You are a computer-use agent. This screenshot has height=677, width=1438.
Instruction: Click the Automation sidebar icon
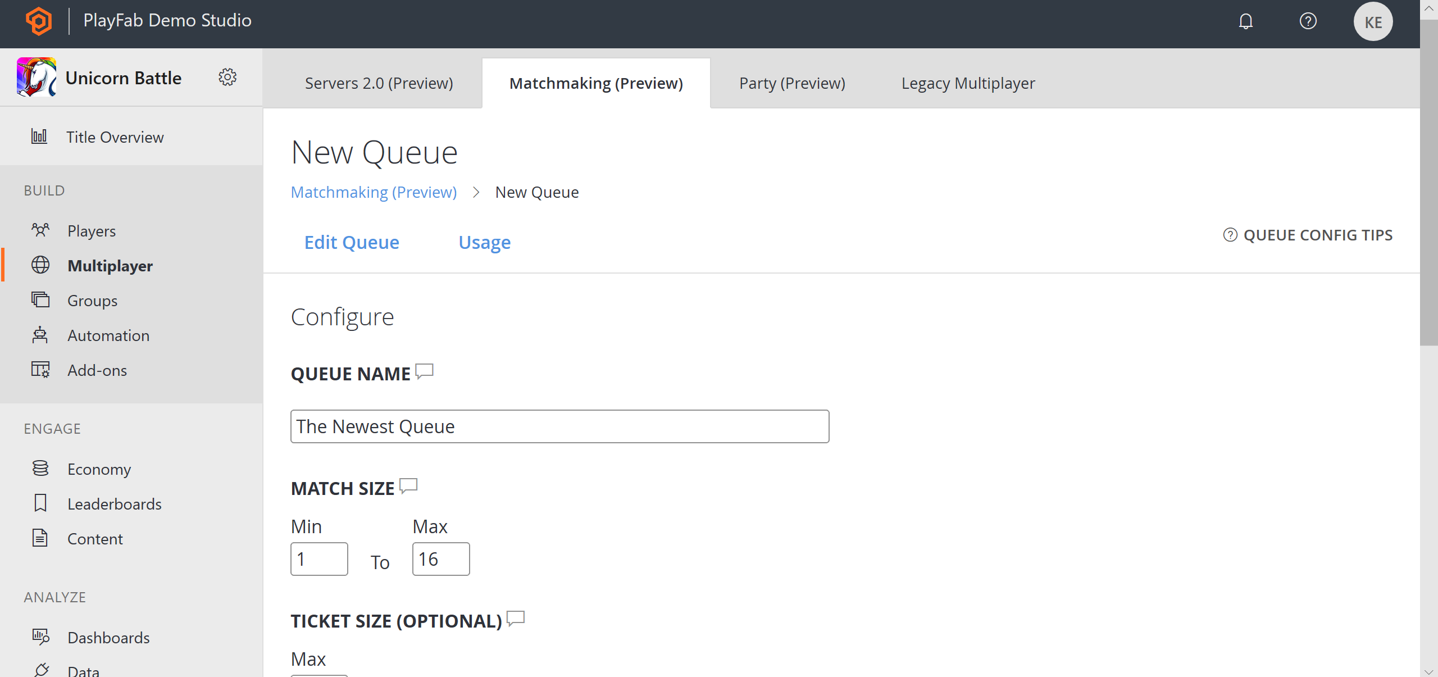(40, 335)
